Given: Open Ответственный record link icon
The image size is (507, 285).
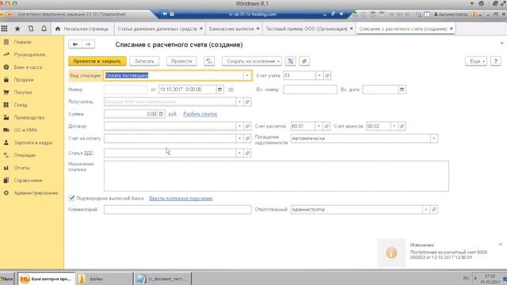Looking at the screenshot, I should pos(434,209).
